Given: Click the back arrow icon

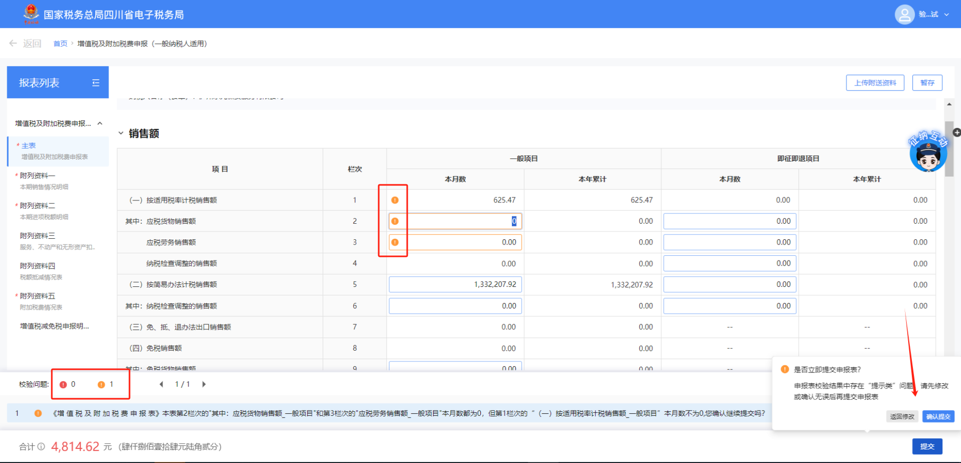Looking at the screenshot, I should [x=13, y=44].
